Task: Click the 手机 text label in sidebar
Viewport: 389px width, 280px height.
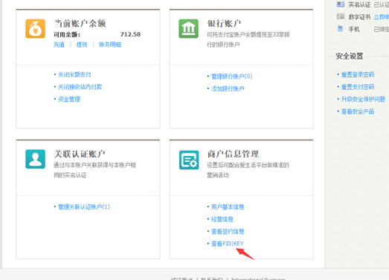Action: pos(354,29)
